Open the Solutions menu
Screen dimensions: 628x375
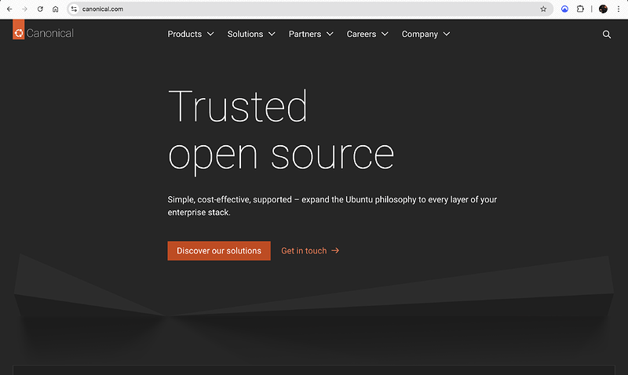tap(251, 34)
